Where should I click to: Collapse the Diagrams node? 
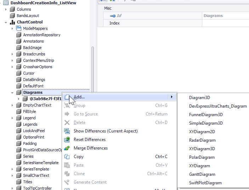click(12, 93)
